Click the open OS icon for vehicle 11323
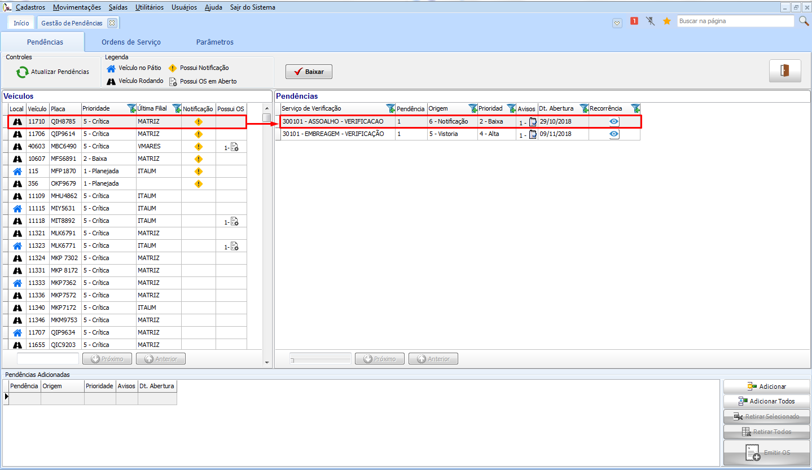Screen dimensions: 812x470 point(234,246)
